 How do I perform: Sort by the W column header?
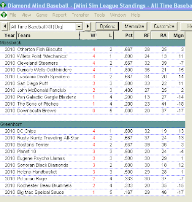pos(88,35)
